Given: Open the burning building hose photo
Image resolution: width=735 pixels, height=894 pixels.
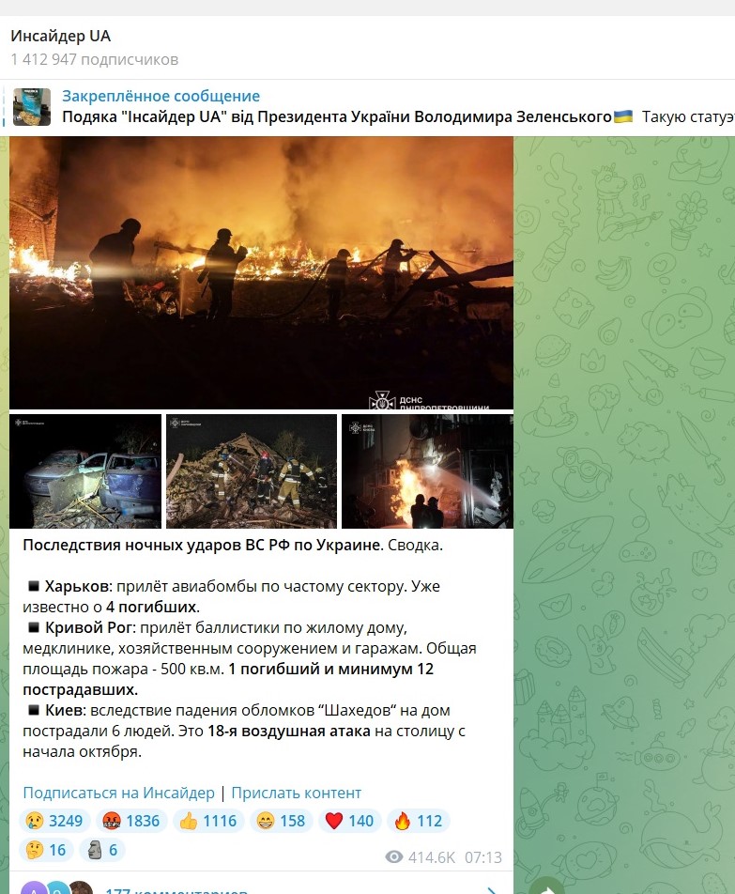Looking at the screenshot, I should tap(427, 471).
